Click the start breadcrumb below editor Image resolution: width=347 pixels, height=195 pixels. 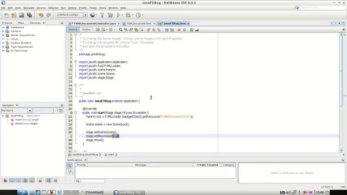[x=111, y=154]
